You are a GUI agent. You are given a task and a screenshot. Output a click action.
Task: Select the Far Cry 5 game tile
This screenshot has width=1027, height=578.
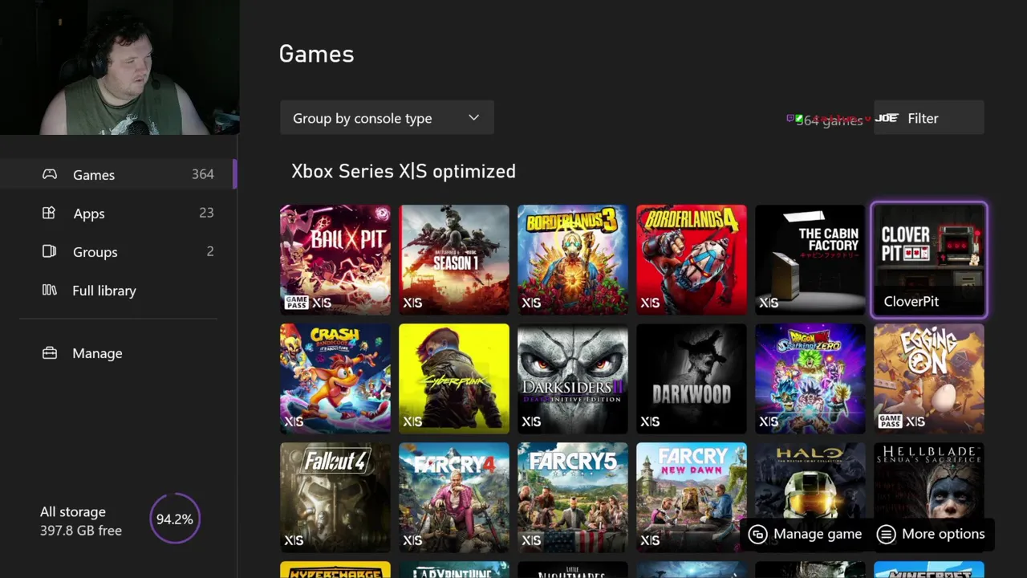coord(573,497)
